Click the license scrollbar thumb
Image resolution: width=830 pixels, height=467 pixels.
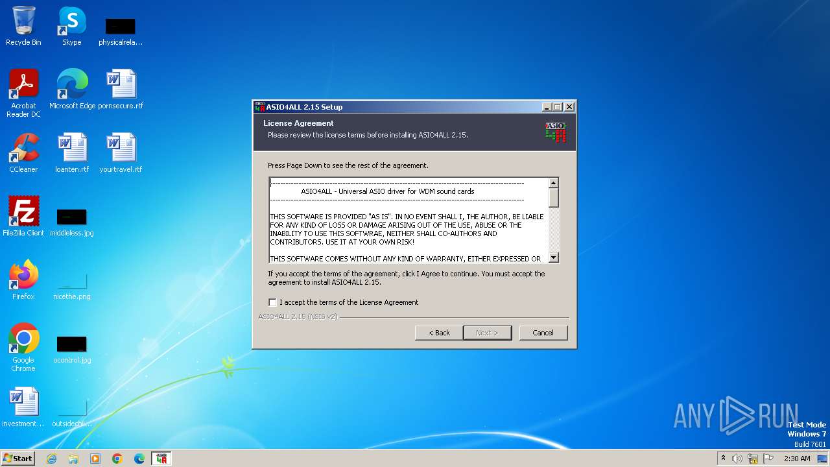click(x=554, y=198)
